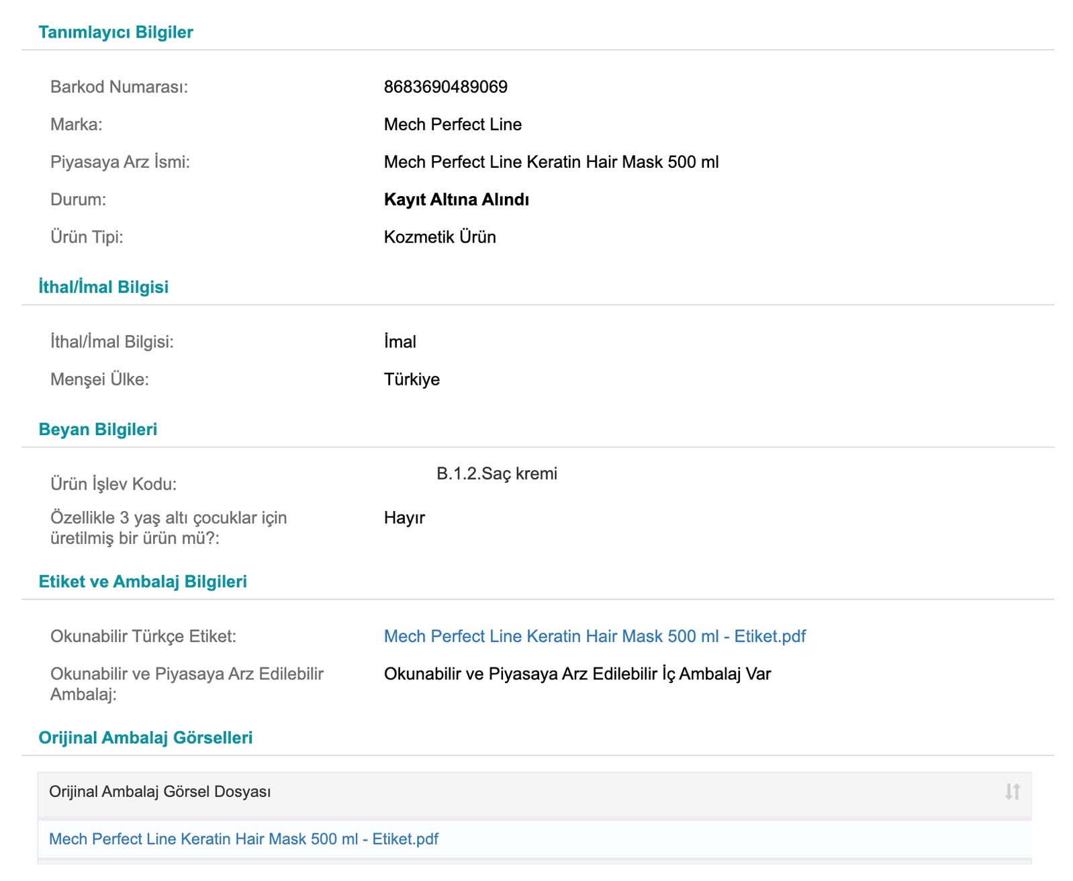Open the Etiket.pdf link beside Okunabilir Türkçe Etiket

594,636
